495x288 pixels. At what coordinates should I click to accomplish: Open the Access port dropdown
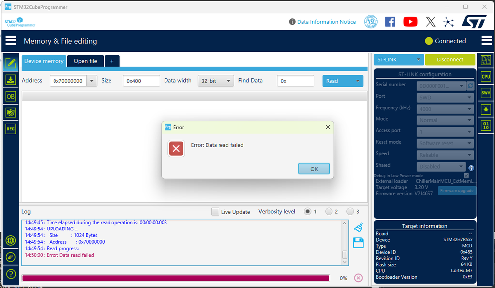pos(445,132)
